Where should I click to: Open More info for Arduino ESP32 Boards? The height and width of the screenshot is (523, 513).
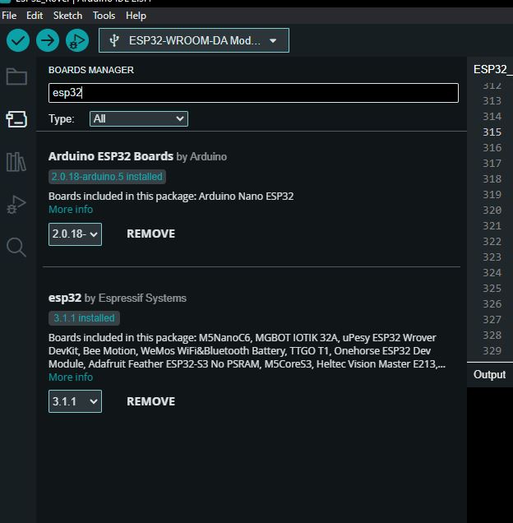pyautogui.click(x=71, y=210)
